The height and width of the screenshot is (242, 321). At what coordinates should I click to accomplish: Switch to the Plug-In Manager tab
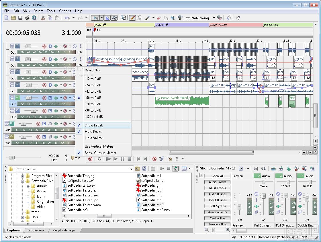(64, 230)
